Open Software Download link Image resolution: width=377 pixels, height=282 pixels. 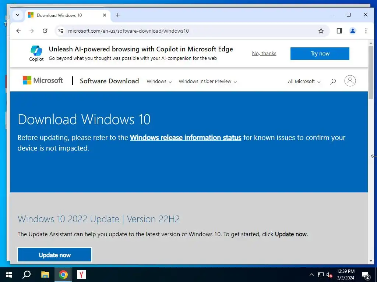pos(109,81)
